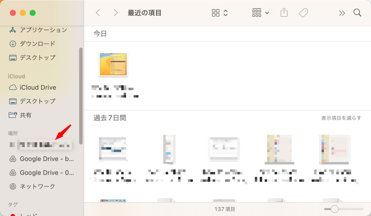Select third thumbnail in 過去7日間 row
Viewport: 371px width, 216px height.
(224, 150)
